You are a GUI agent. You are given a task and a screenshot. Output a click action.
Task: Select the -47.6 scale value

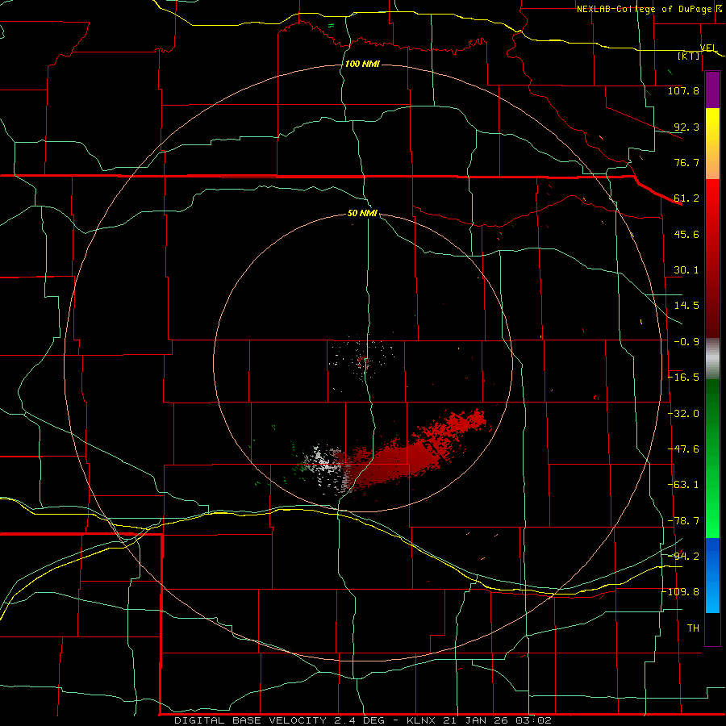(683, 449)
